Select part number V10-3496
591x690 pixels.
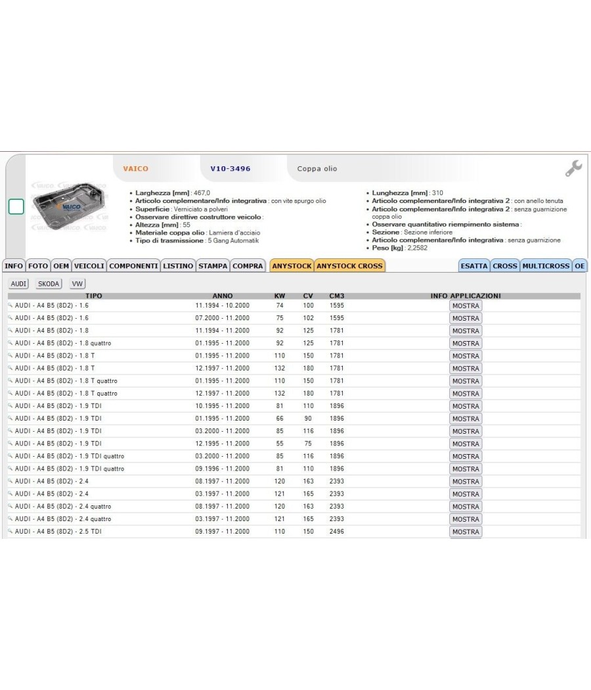(230, 168)
